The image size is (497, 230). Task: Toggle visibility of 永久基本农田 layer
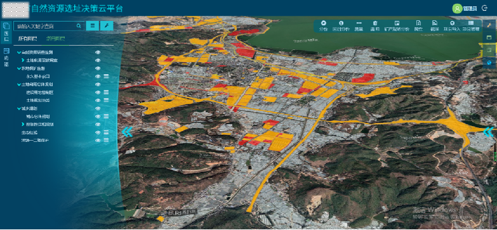(98, 76)
